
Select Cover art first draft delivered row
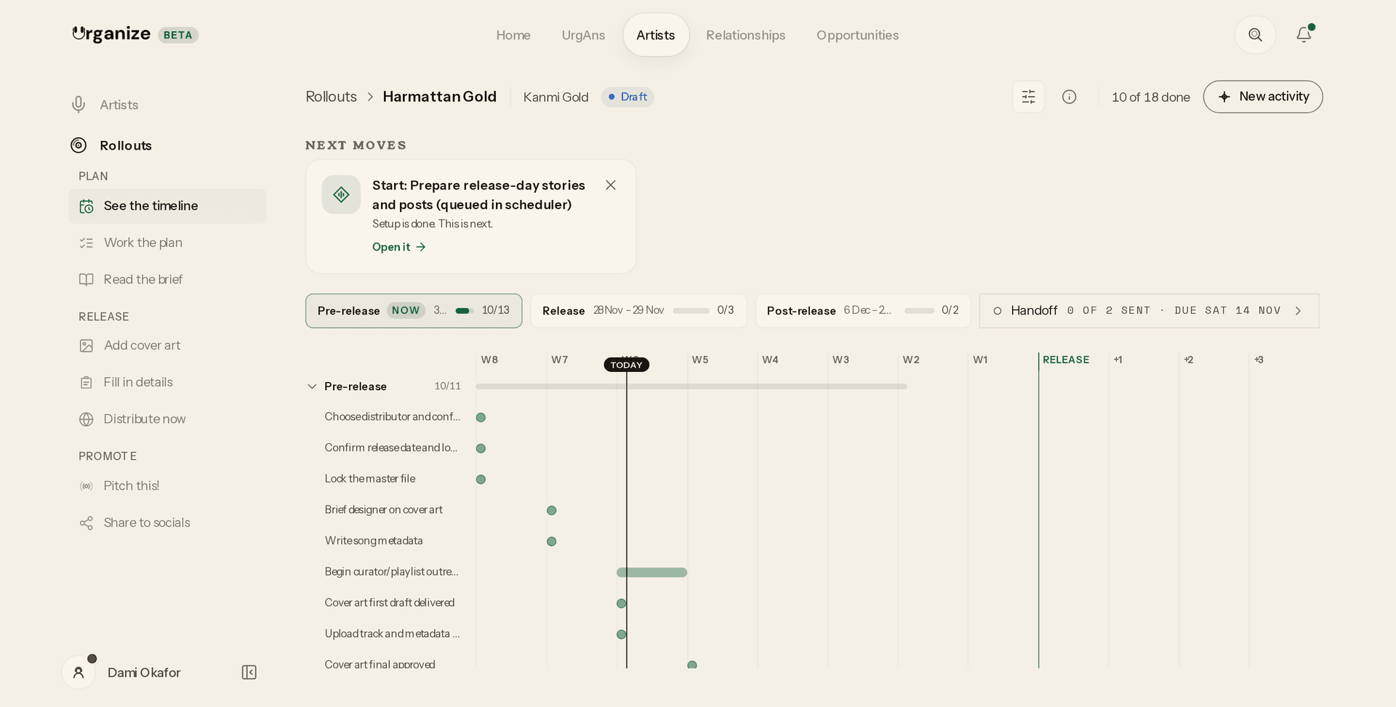390,603
